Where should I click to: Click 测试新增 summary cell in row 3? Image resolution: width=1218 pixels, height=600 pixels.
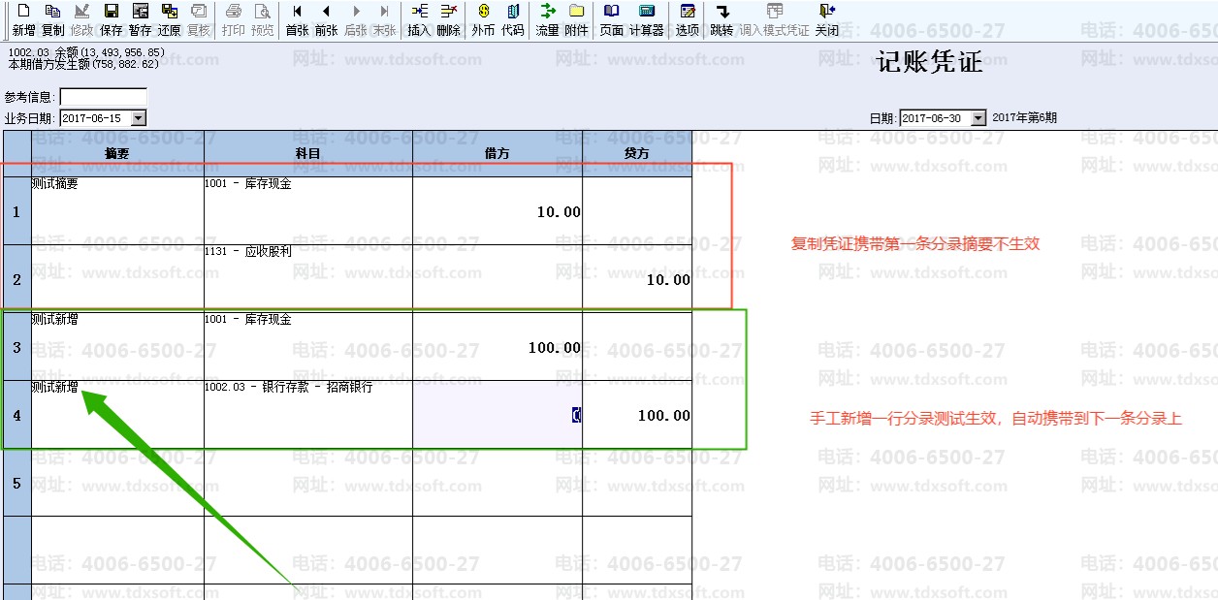[x=117, y=347]
